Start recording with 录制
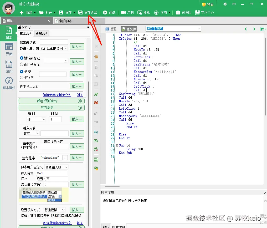 (x=127, y=12)
